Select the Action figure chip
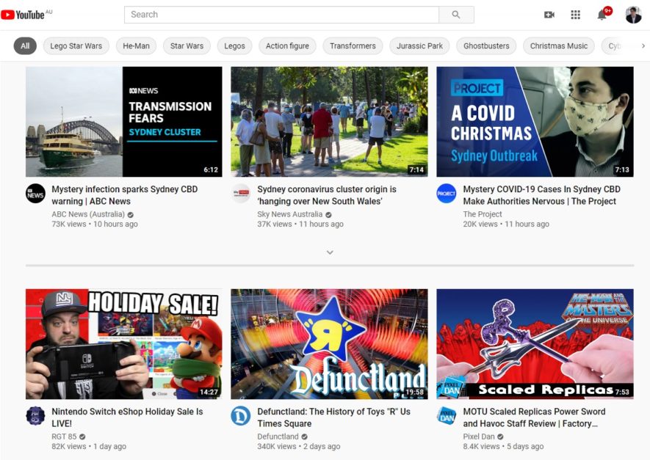The height and width of the screenshot is (460, 650). (x=287, y=46)
